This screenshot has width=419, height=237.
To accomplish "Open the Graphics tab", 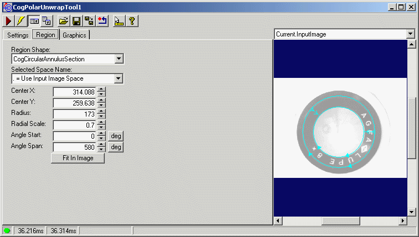I will [x=74, y=35].
